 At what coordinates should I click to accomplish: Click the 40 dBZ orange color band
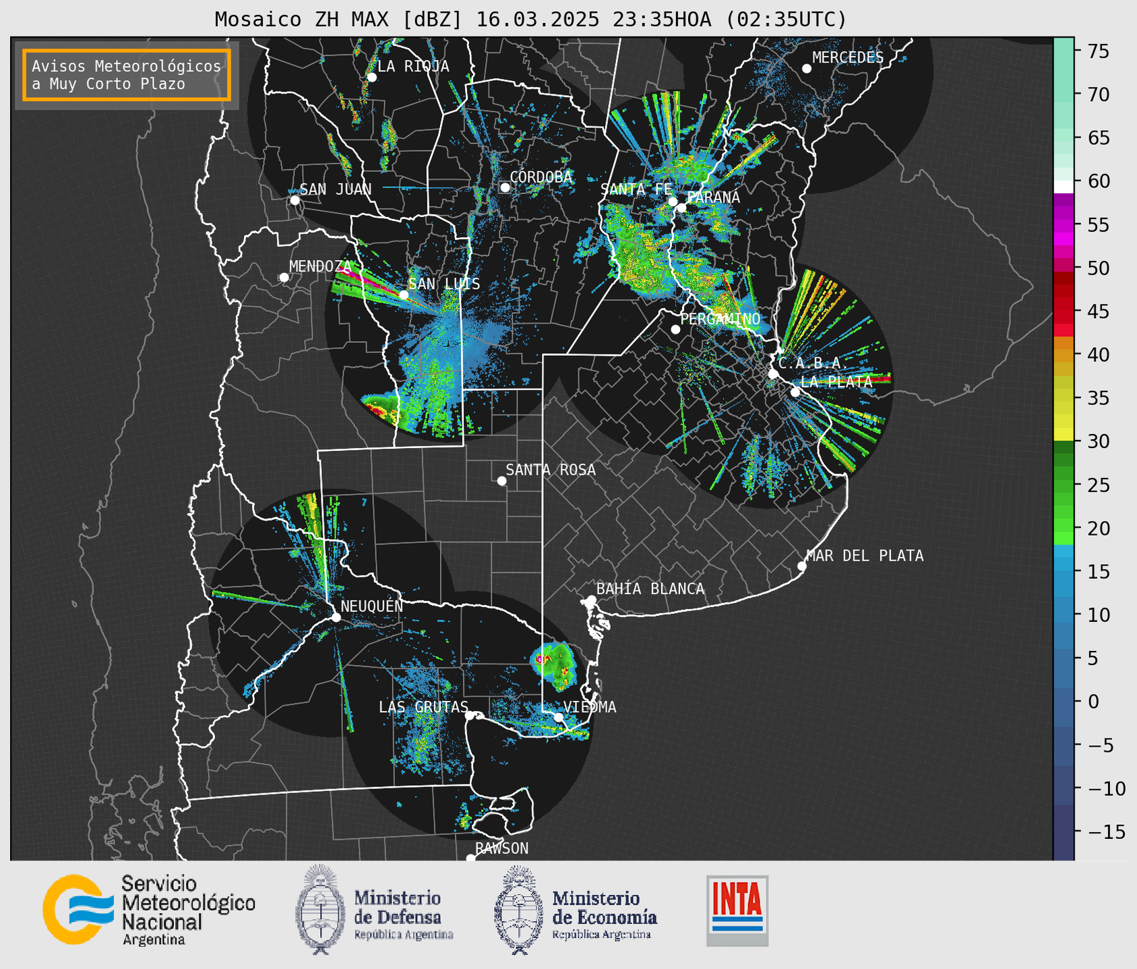click(1064, 354)
